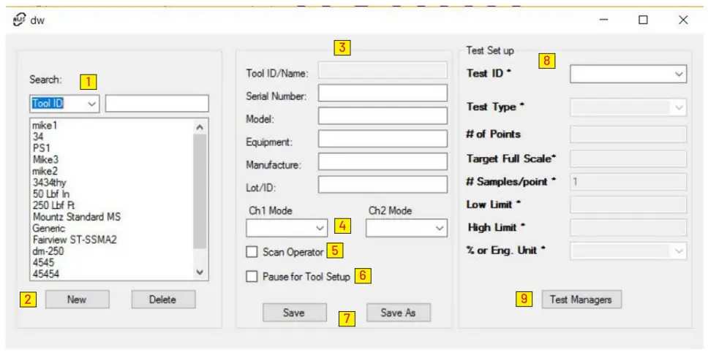
Task: Close the dw window
Action: pyautogui.click(x=683, y=20)
